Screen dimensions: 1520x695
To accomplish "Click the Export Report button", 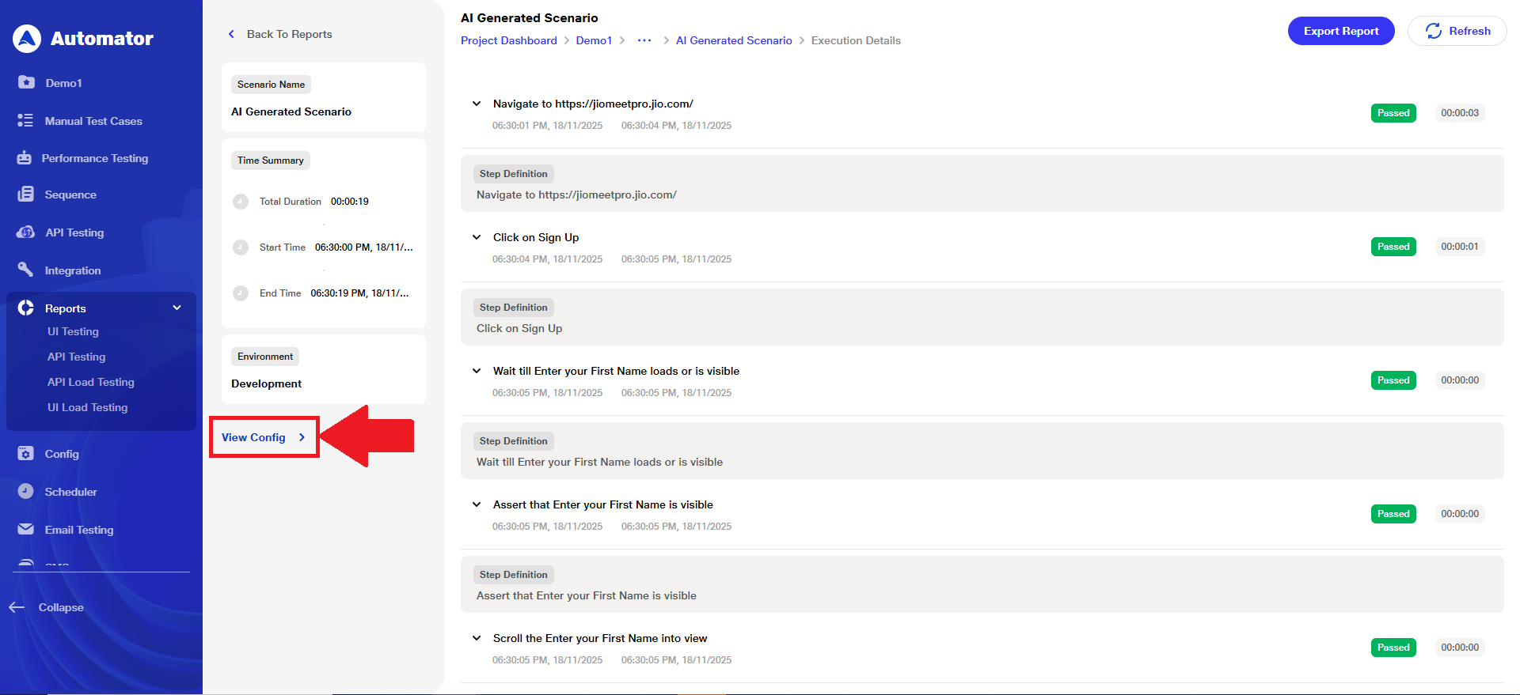I will click(x=1340, y=31).
